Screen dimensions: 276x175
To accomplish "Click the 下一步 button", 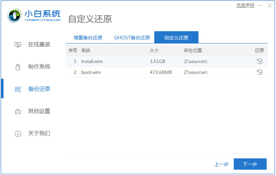I will [x=250, y=164].
